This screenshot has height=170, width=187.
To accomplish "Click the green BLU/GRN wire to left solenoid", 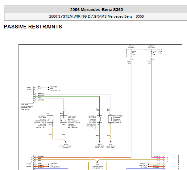I will pyautogui.click(x=99, y=105).
